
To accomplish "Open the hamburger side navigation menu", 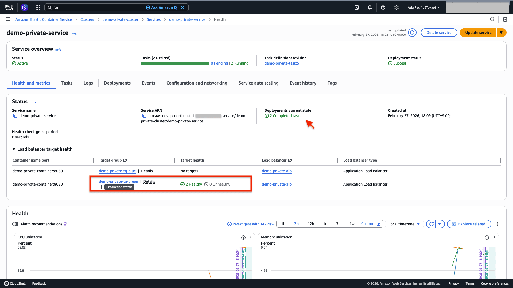I will [x=8, y=19].
